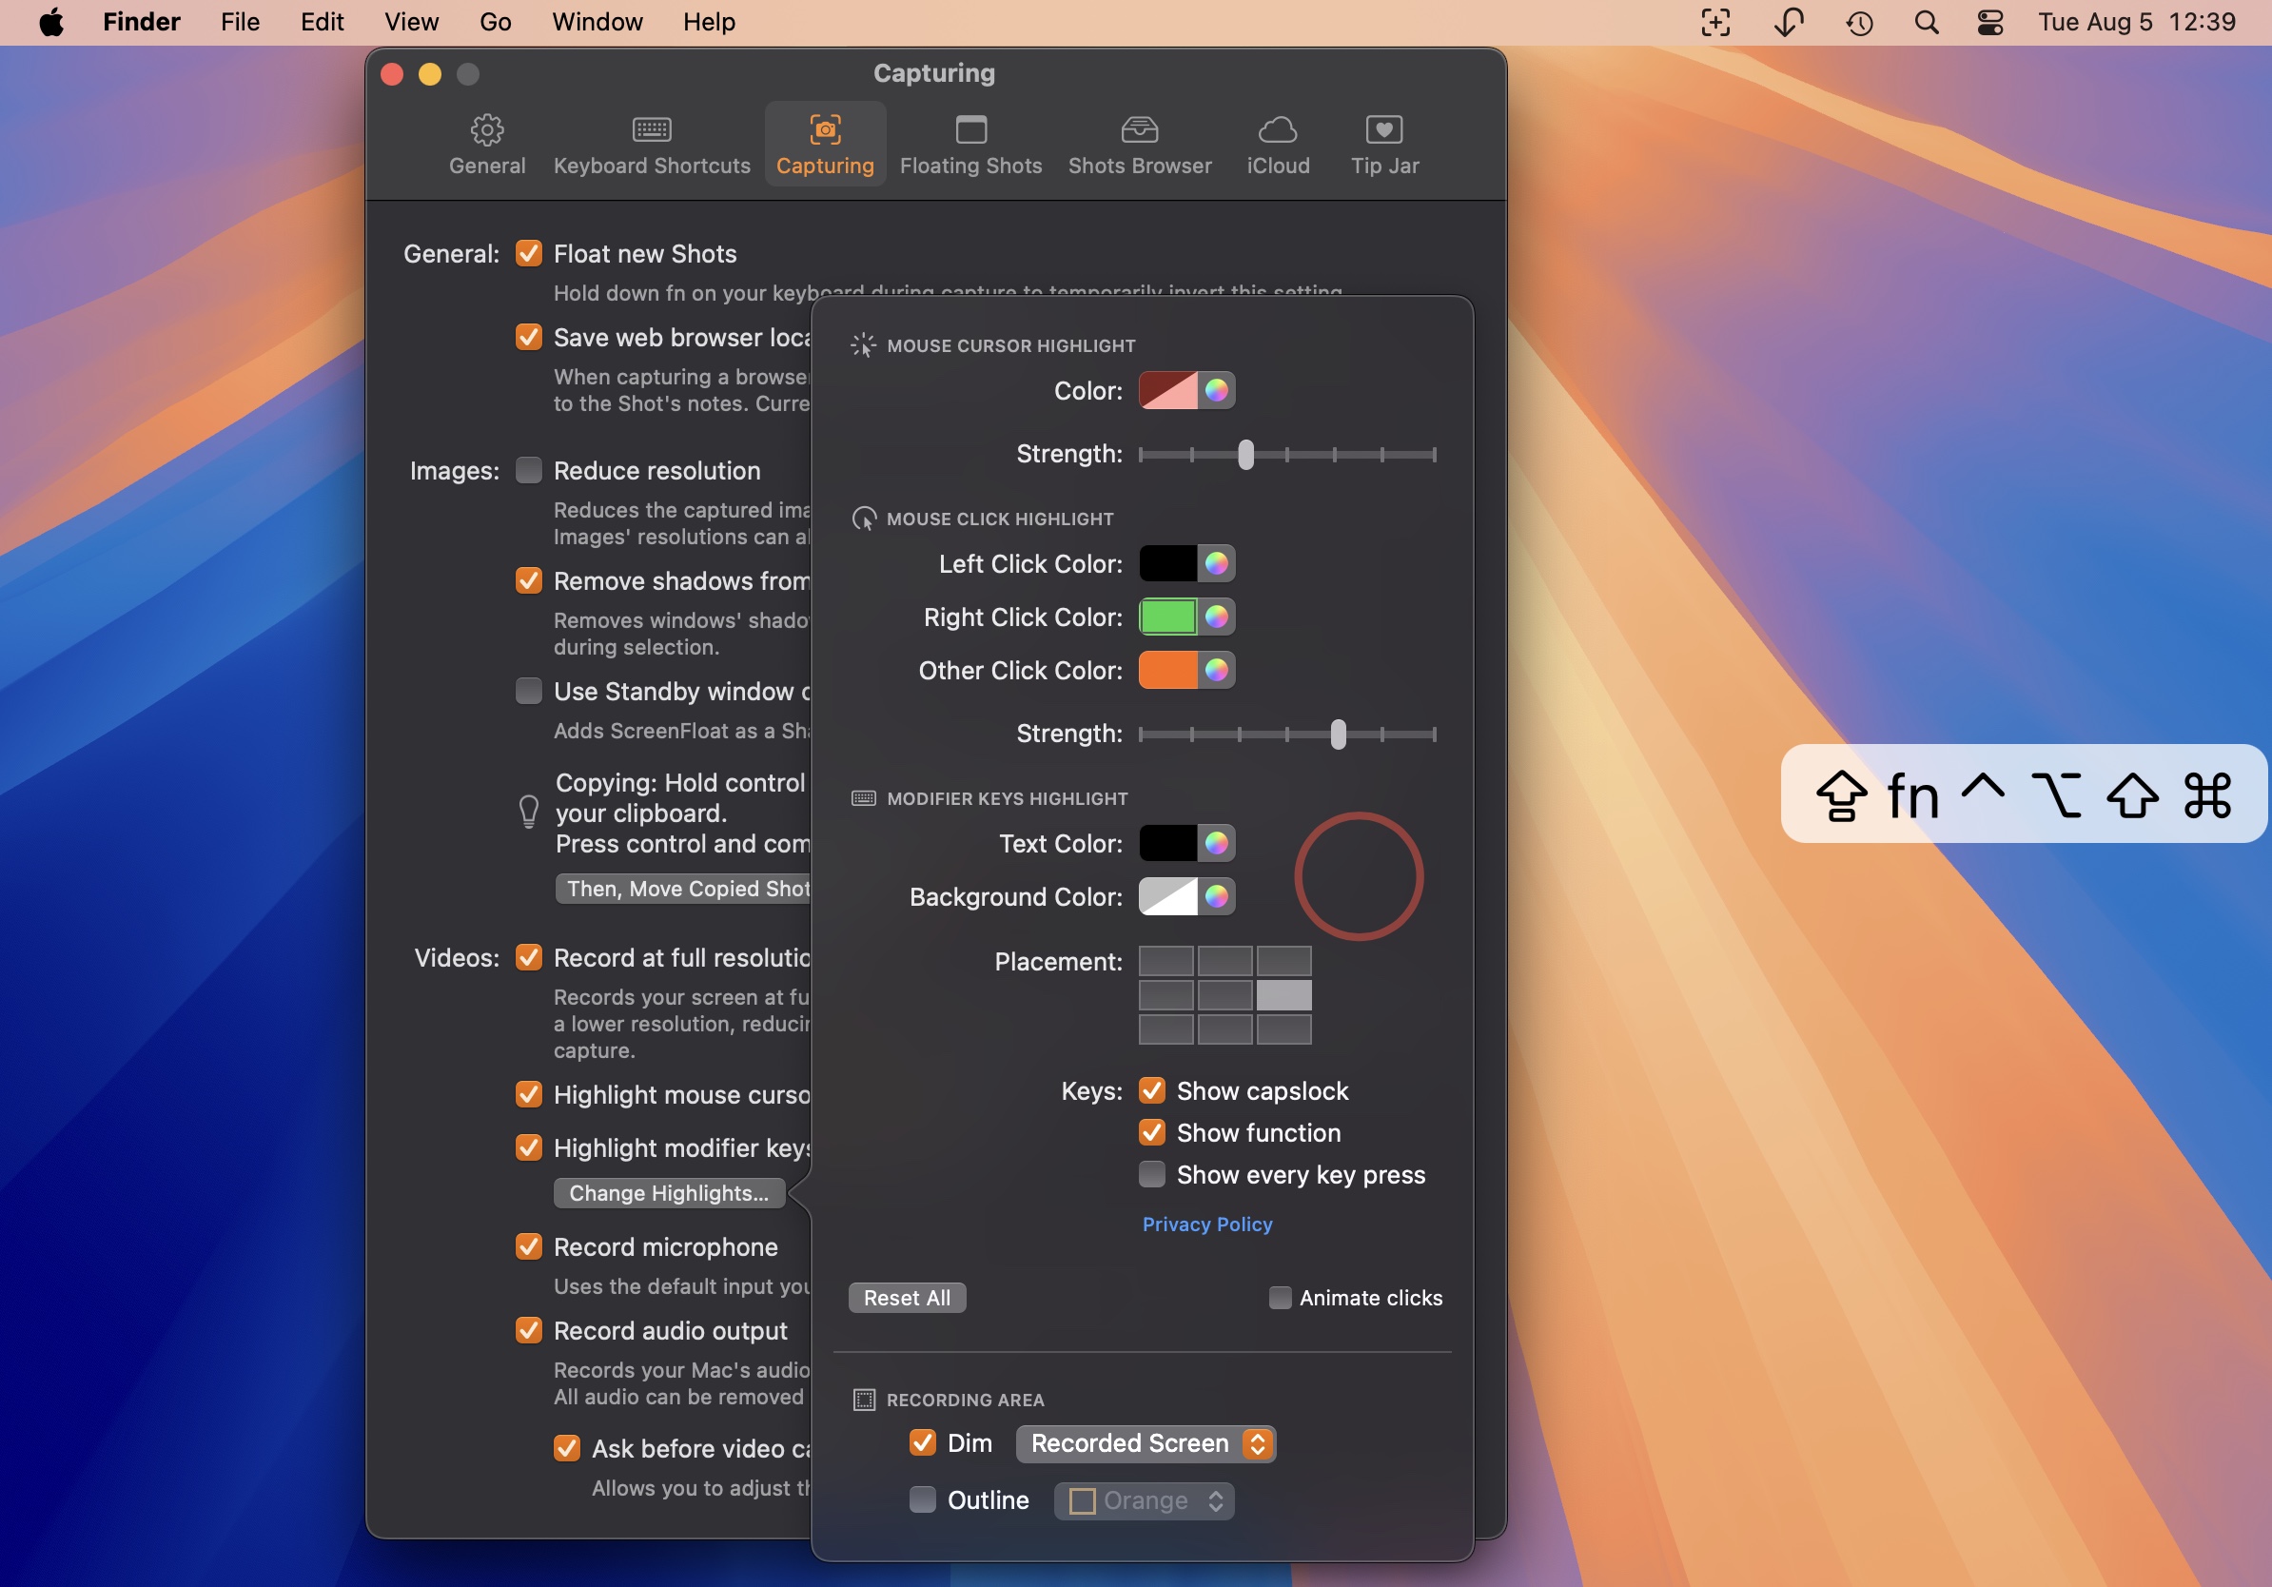Open the Then, Move Copied Shot dropdown
The height and width of the screenshot is (1587, 2272).
(x=683, y=890)
